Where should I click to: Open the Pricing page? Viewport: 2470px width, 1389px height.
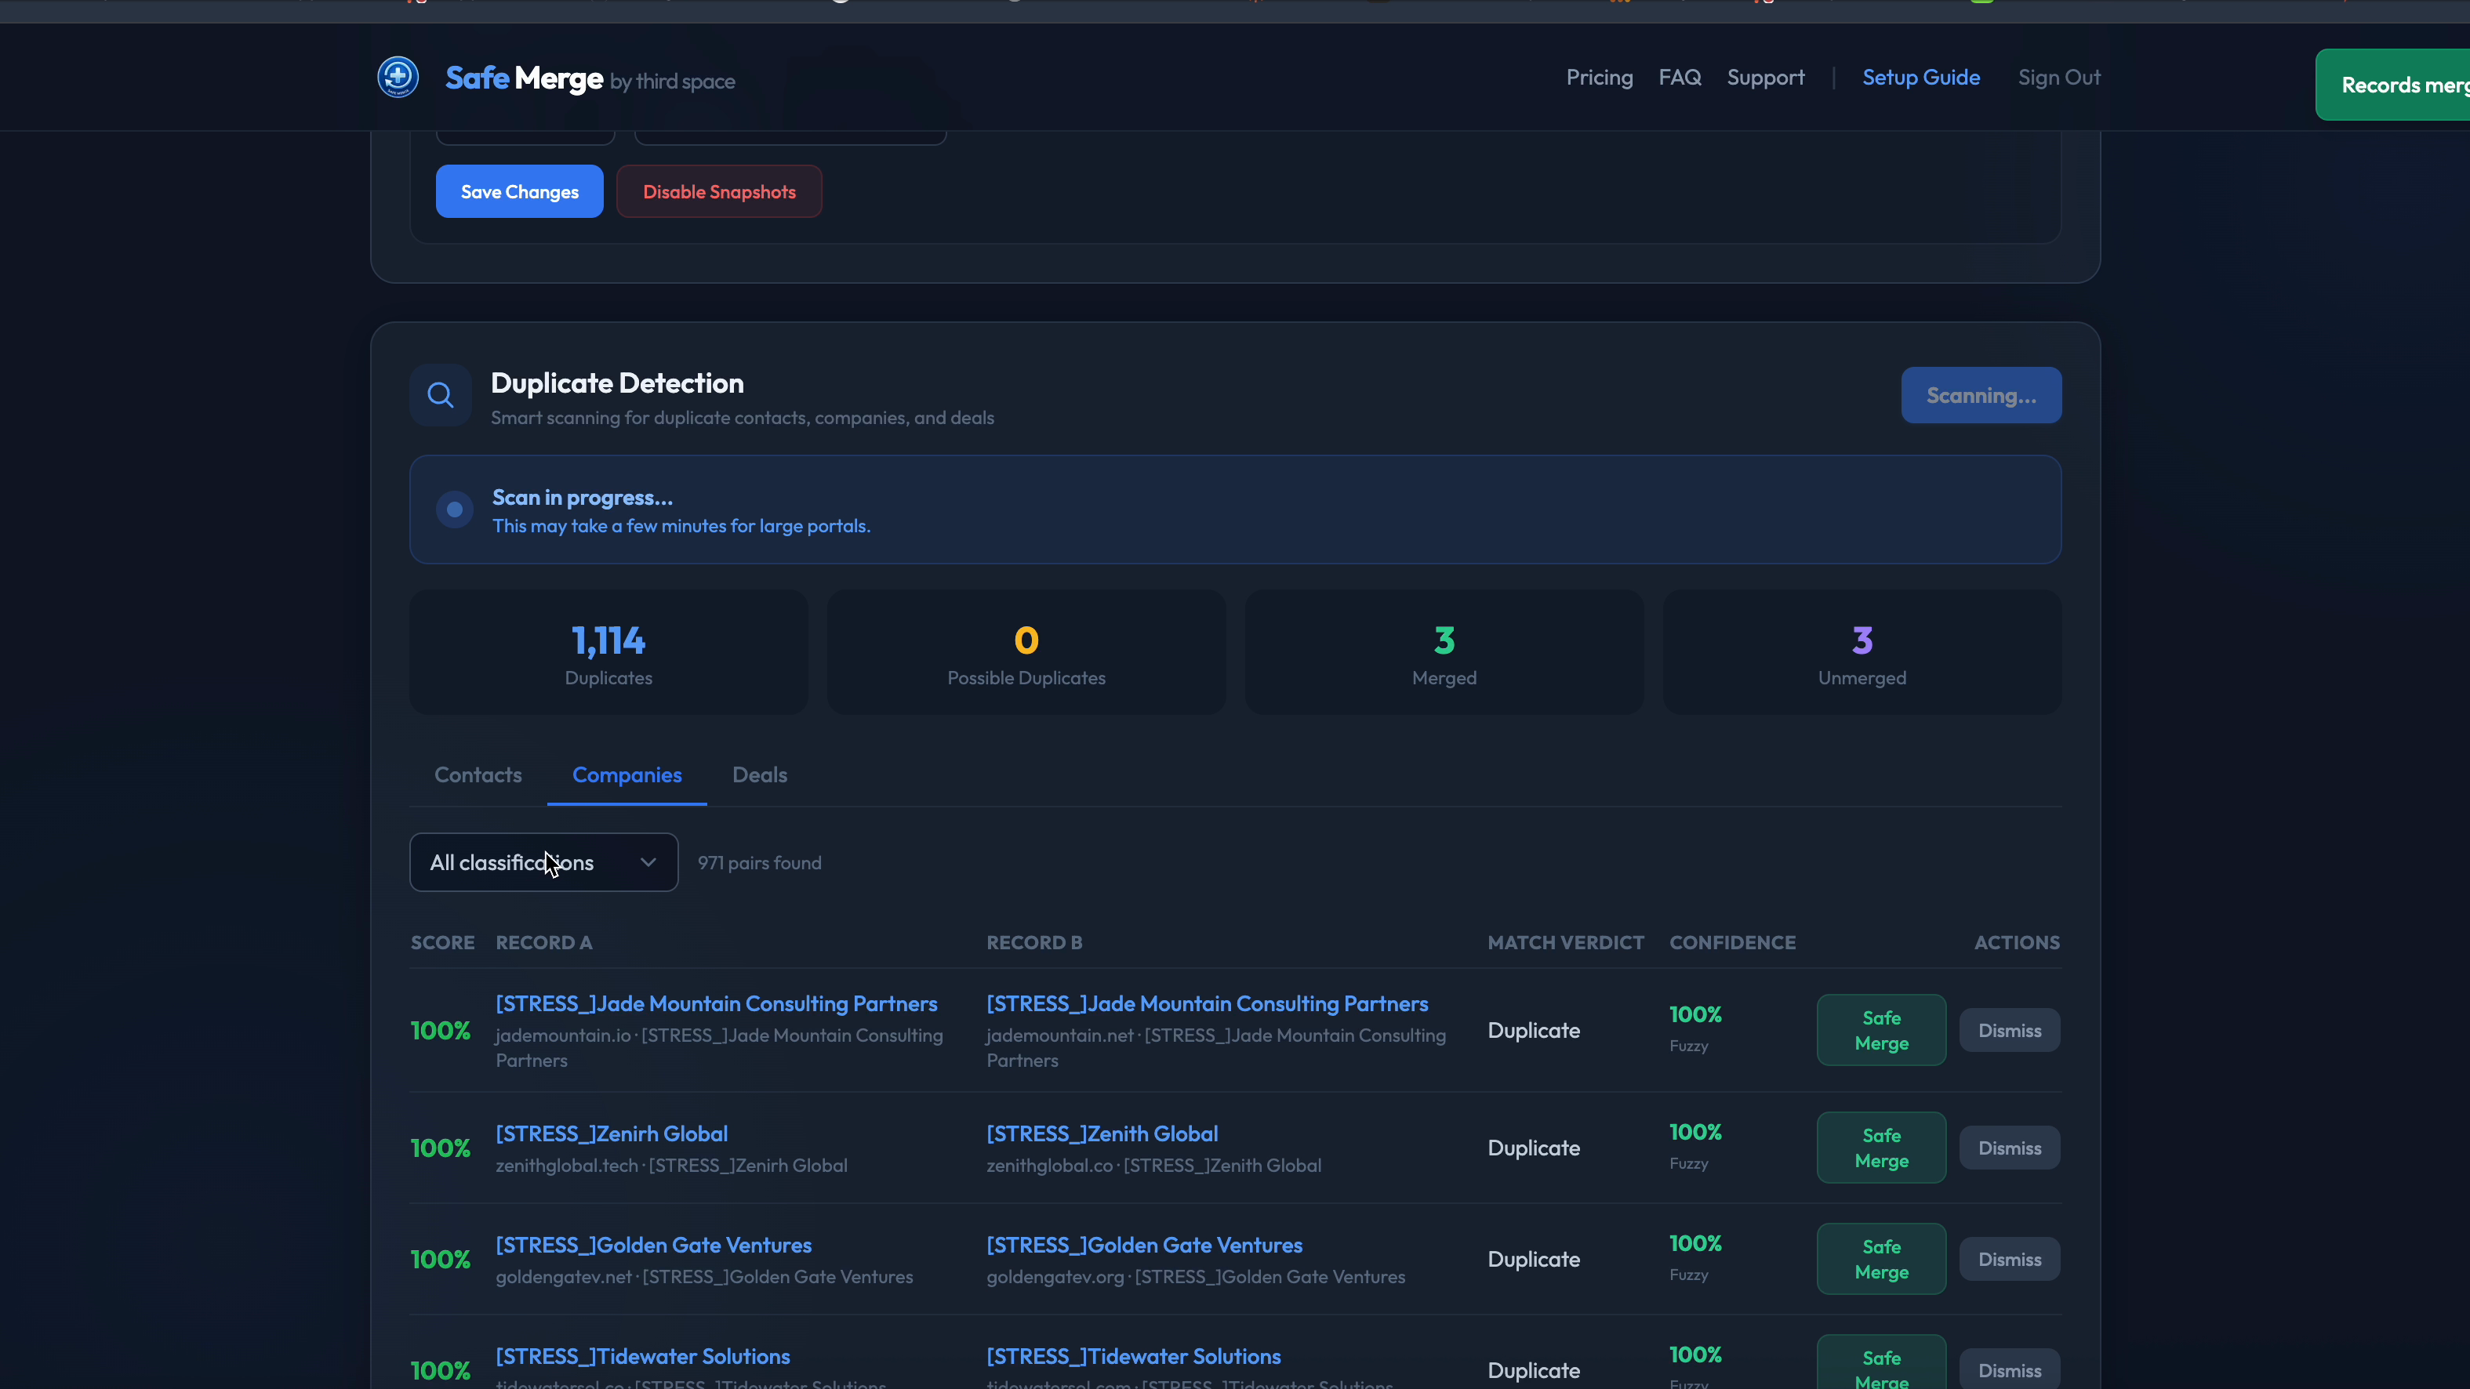pyautogui.click(x=1598, y=77)
